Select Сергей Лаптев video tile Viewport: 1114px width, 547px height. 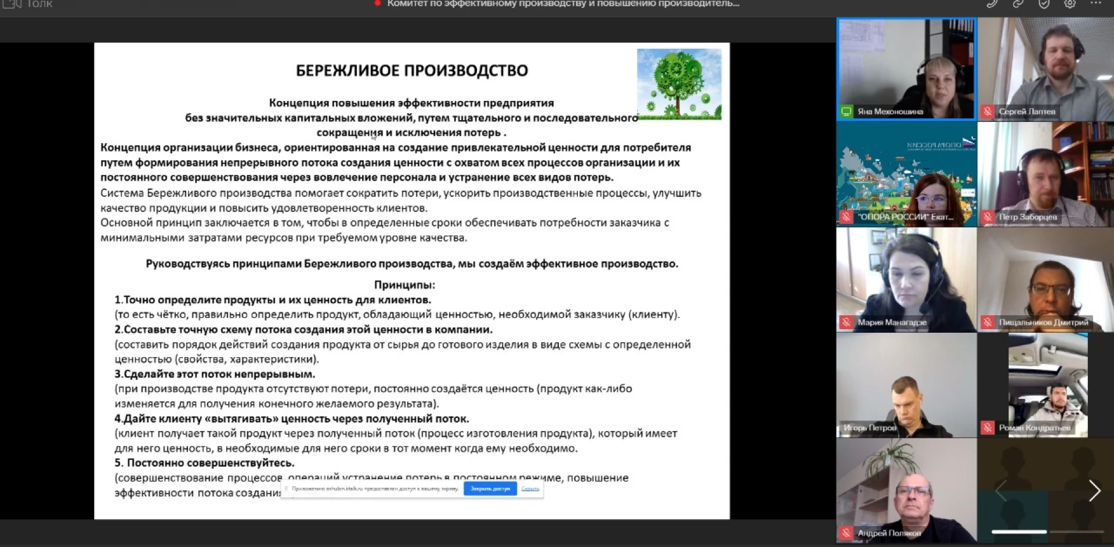click(1046, 69)
